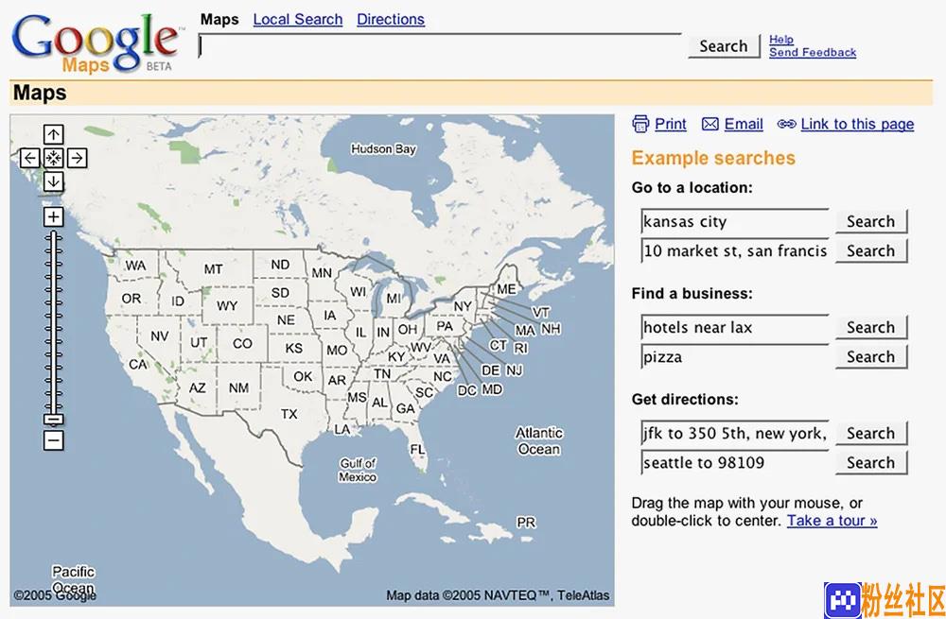Open the Help link
946x619 pixels.
tap(780, 39)
